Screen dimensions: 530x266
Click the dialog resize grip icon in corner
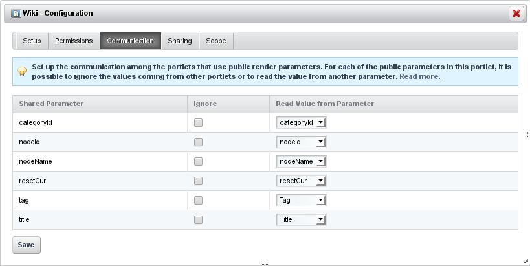tap(525, 261)
